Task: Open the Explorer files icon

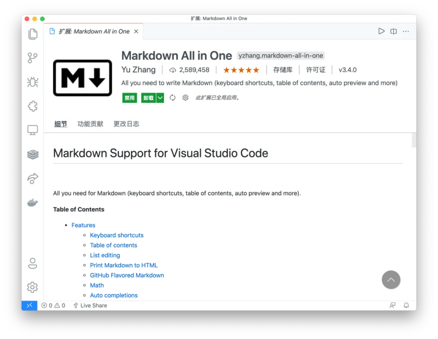Action: [x=33, y=34]
